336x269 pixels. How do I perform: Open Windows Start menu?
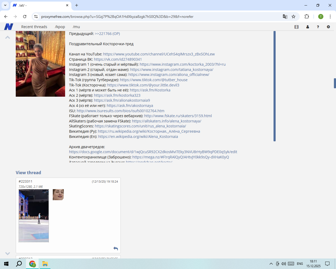pos(6,264)
